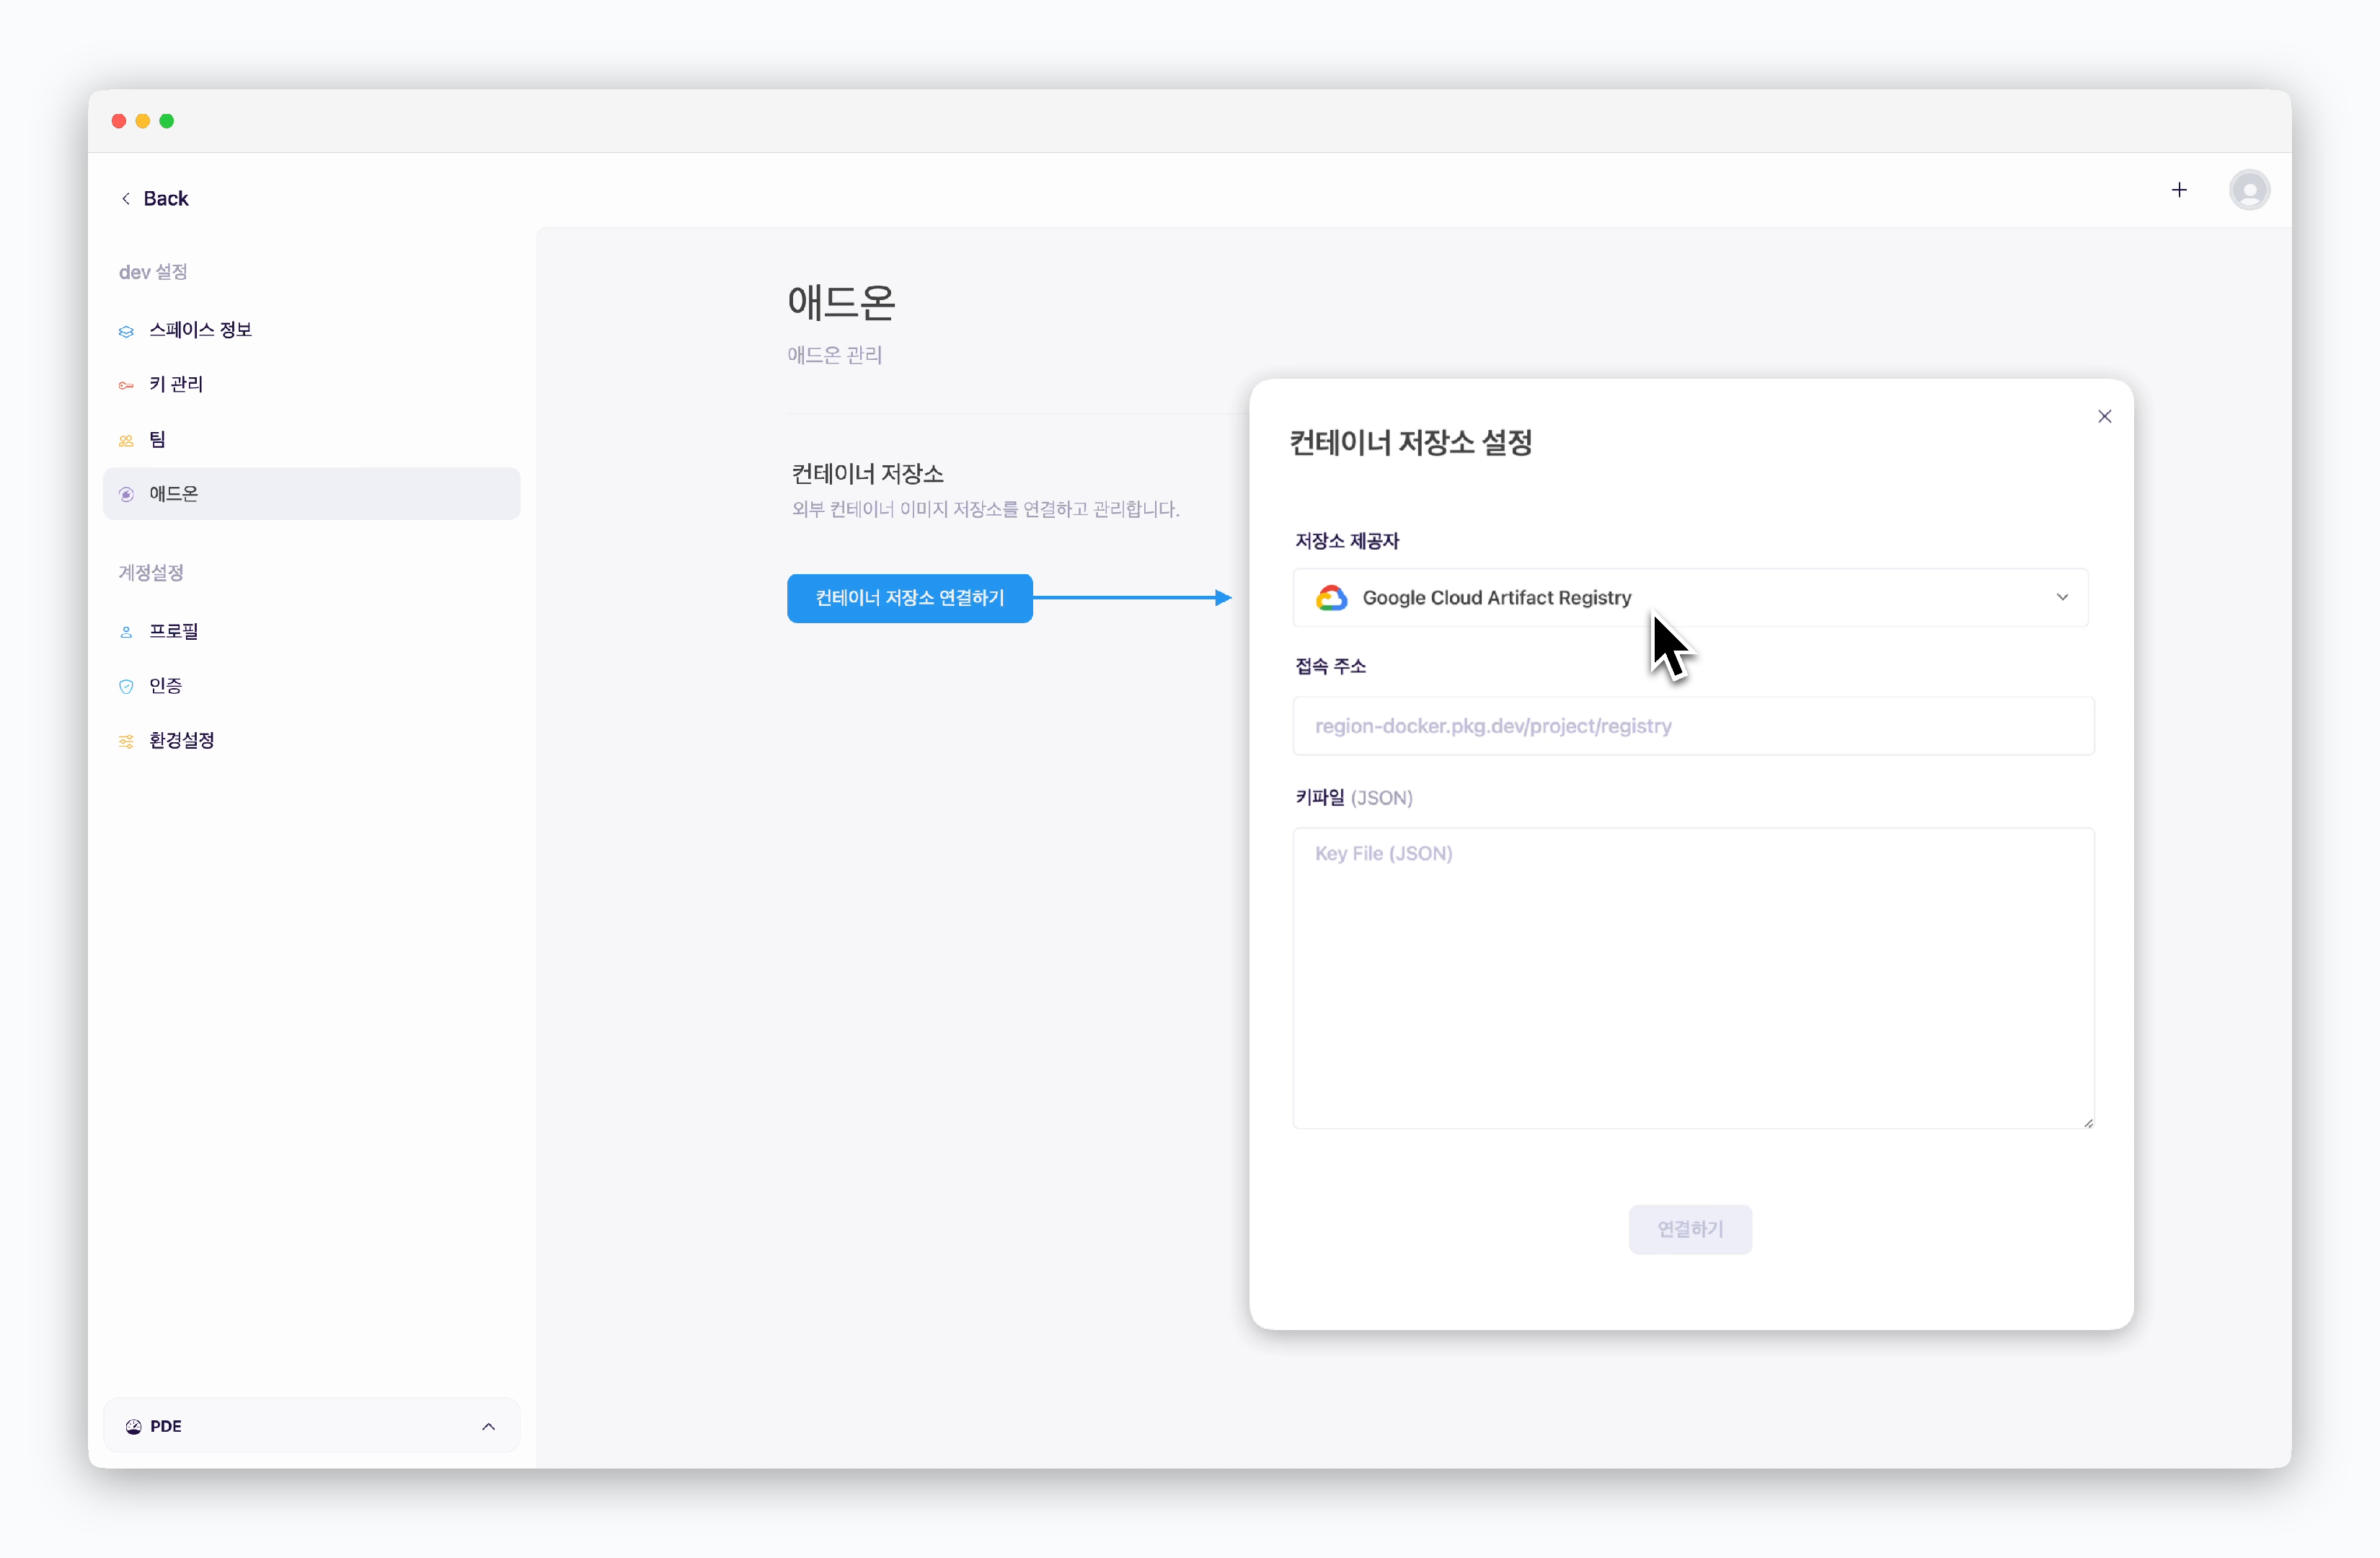Click the 키파일 (JSON) label
Viewport: 2380px width, 1558px height.
pos(1353,798)
